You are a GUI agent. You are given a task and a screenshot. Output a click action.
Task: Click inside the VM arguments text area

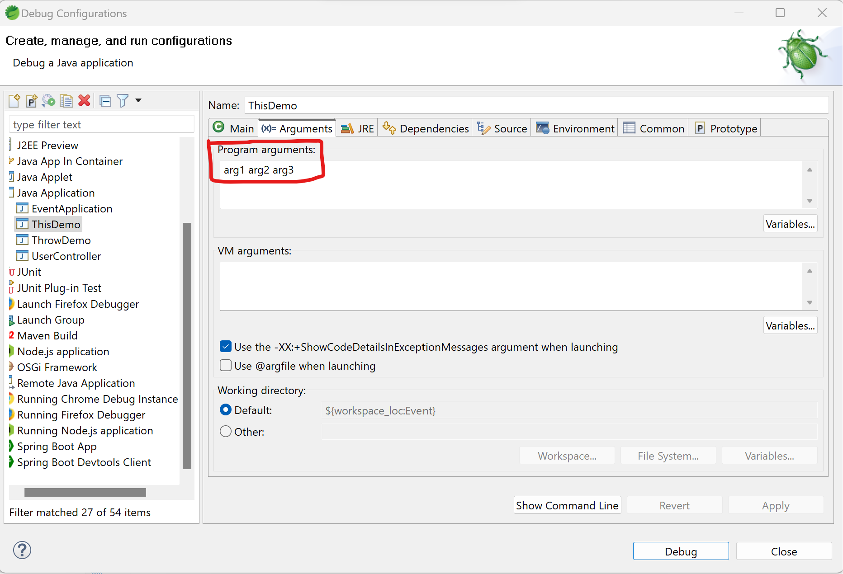(511, 287)
